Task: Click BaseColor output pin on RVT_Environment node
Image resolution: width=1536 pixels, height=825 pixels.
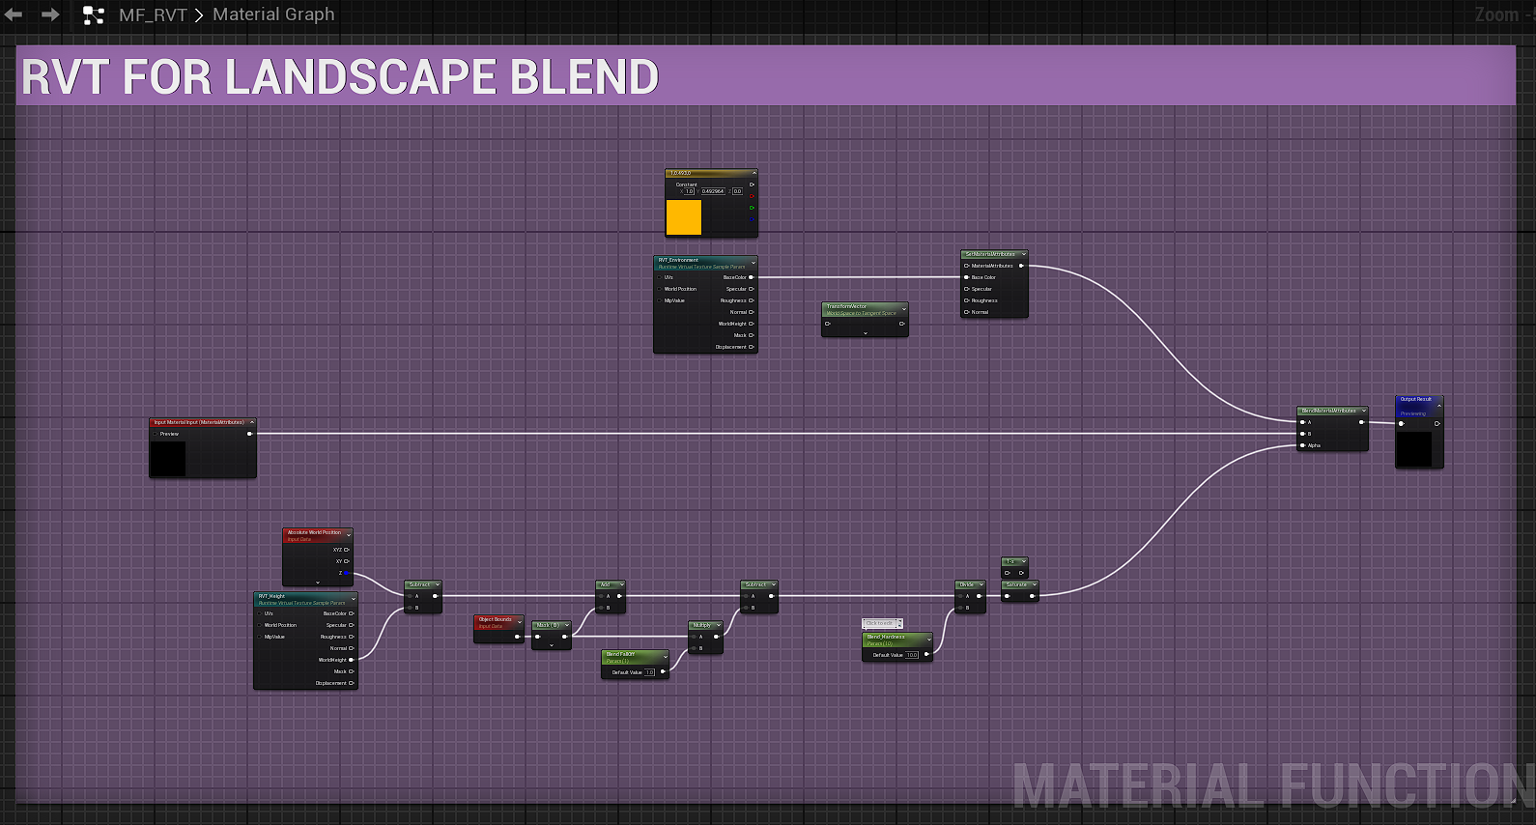Action: click(752, 277)
